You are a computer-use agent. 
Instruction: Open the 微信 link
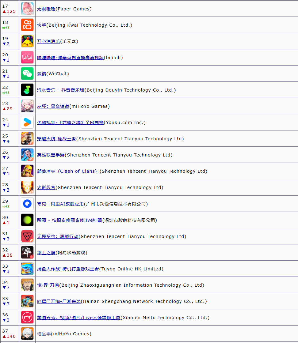(x=42, y=74)
